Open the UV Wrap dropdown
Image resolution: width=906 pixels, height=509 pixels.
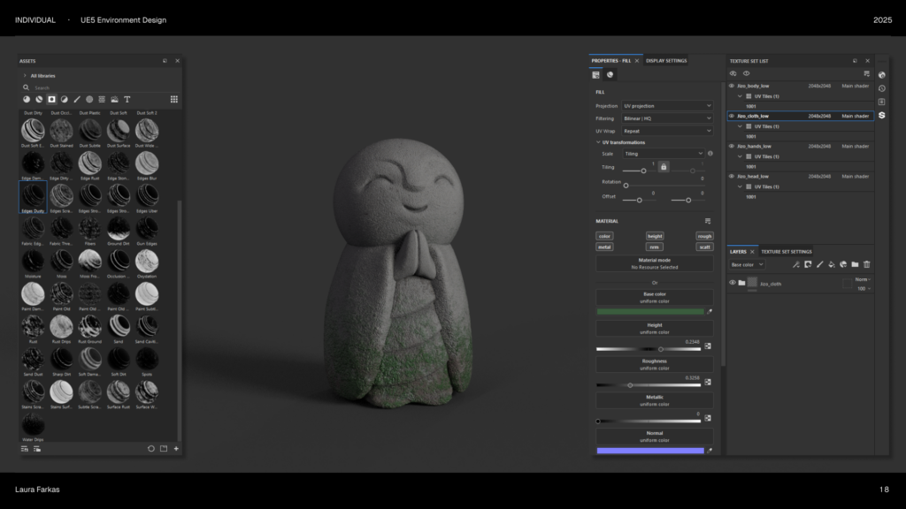667,131
